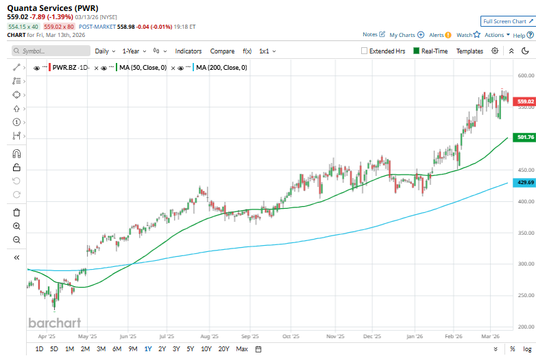536x356 pixels.
Task: Zoom out using the magnifier minus icon
Action: point(16,240)
